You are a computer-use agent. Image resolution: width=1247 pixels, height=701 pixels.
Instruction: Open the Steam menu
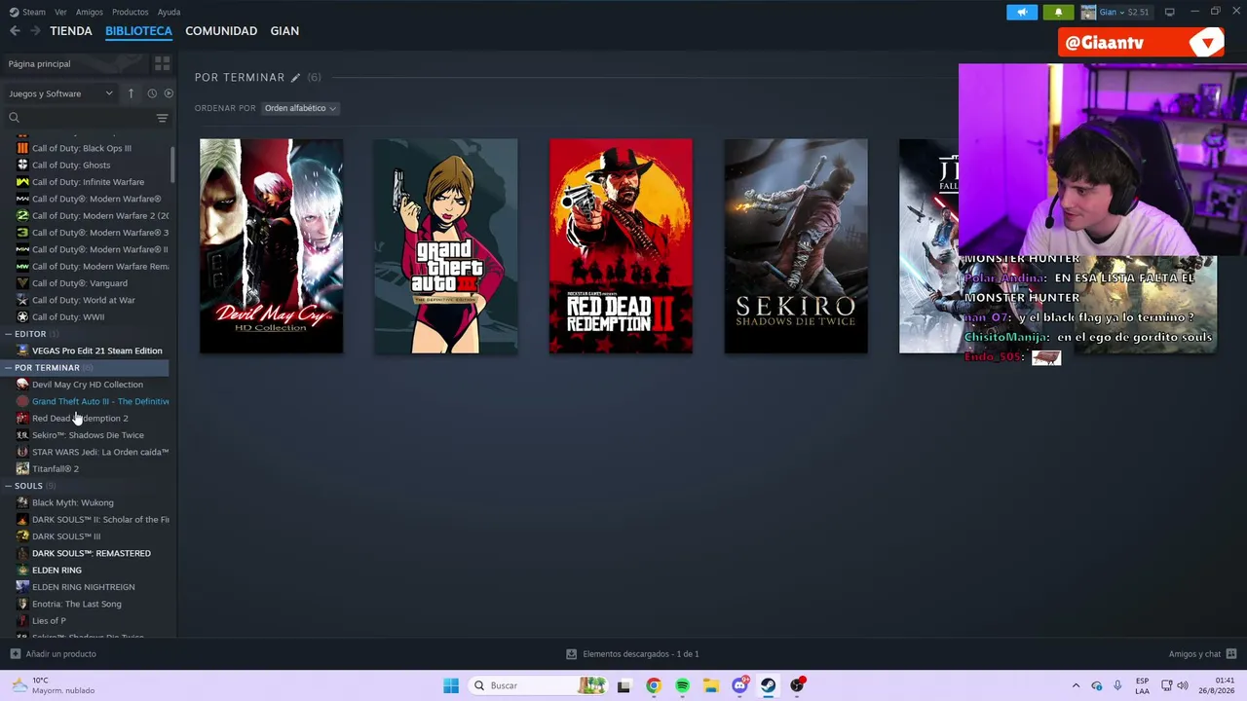[28, 12]
